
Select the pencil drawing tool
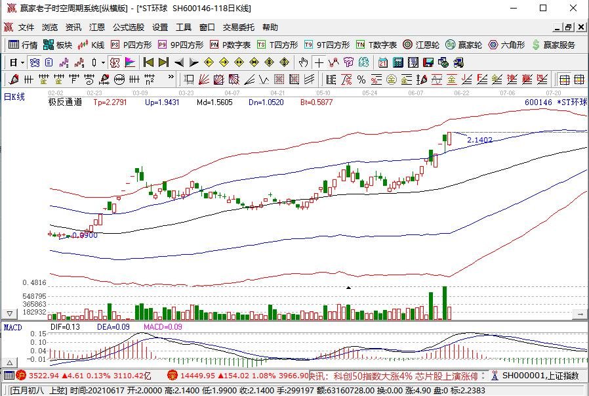click(14, 79)
